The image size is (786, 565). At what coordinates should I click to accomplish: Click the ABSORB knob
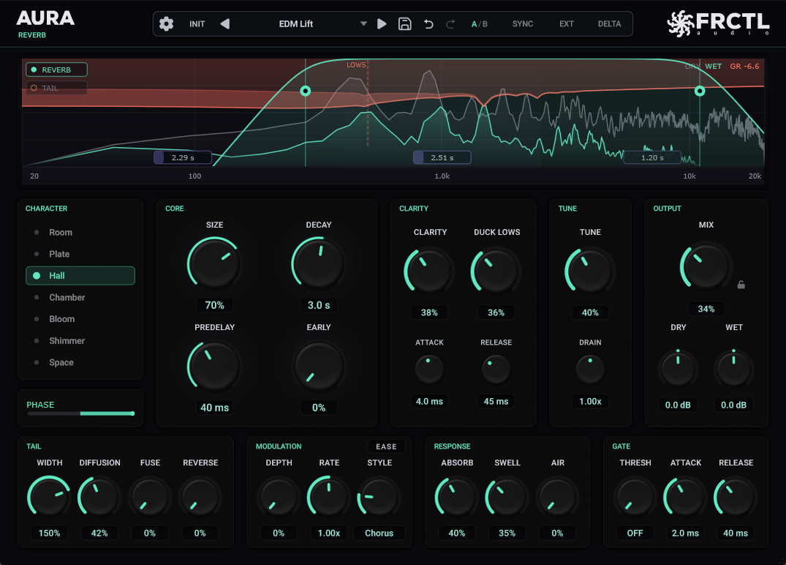coord(457,497)
